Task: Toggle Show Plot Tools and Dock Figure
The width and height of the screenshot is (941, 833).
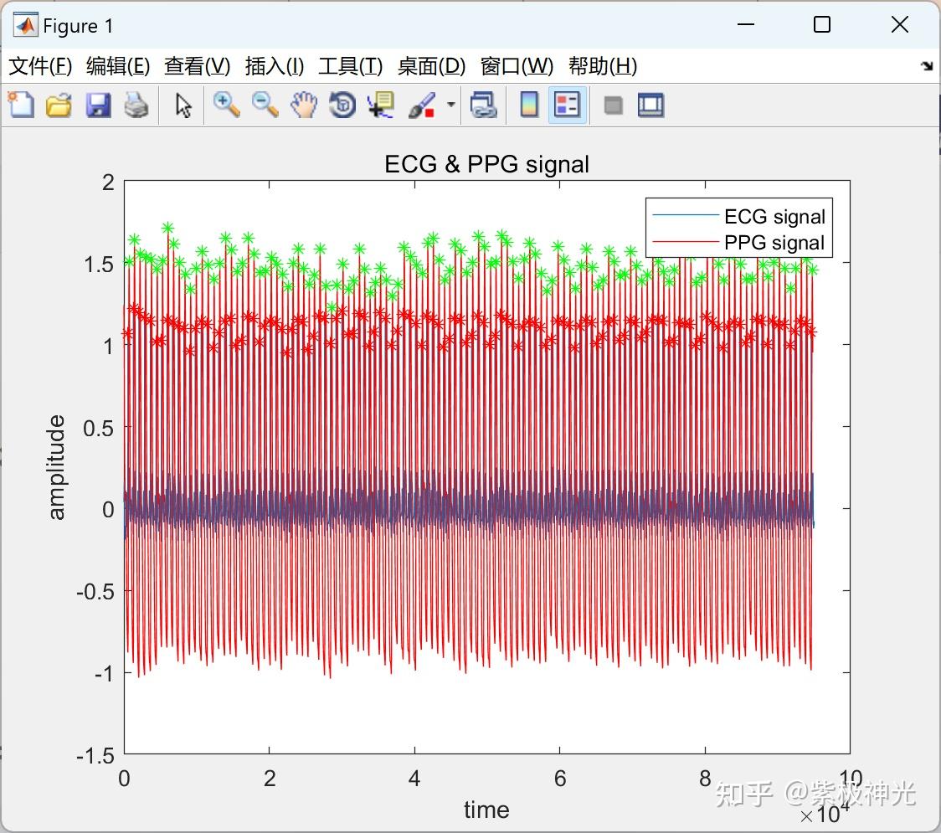Action: click(650, 105)
